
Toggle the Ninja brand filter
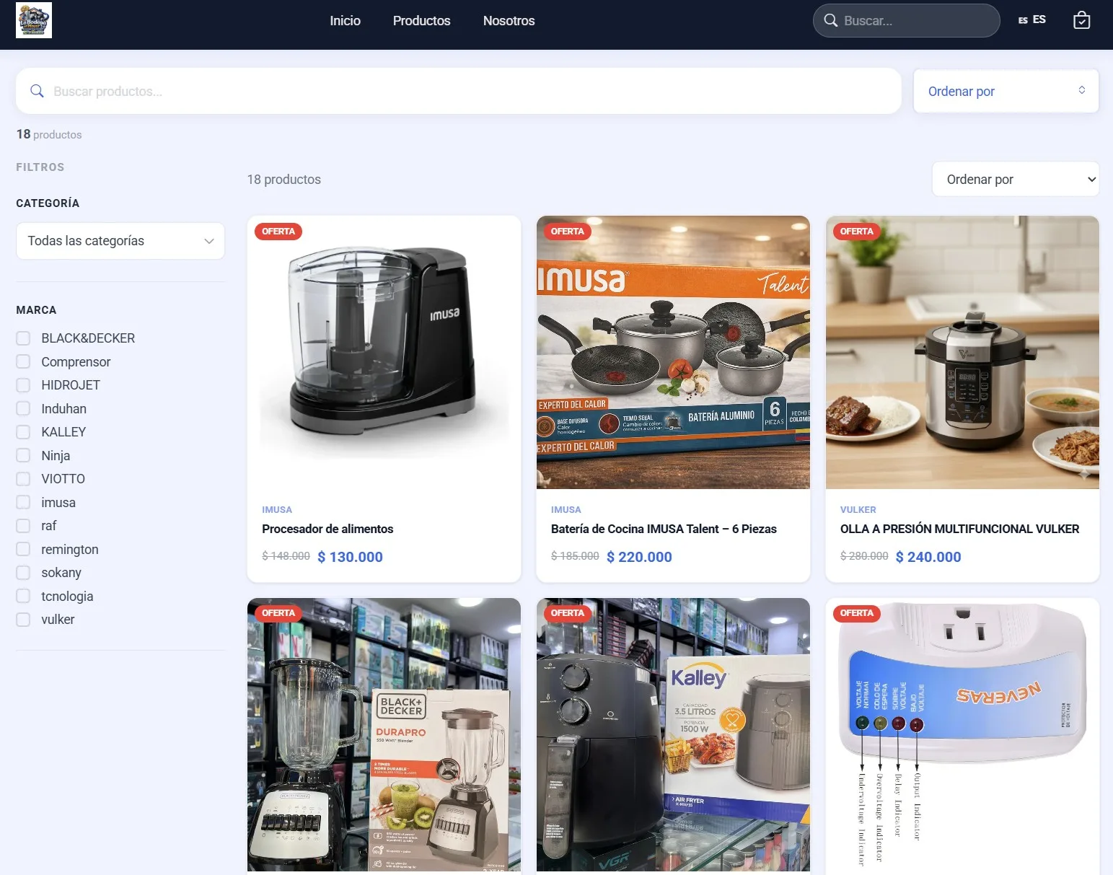coord(23,455)
